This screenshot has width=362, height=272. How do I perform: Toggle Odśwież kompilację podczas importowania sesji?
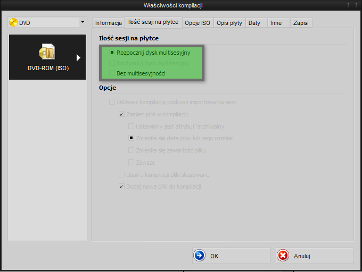(173, 102)
